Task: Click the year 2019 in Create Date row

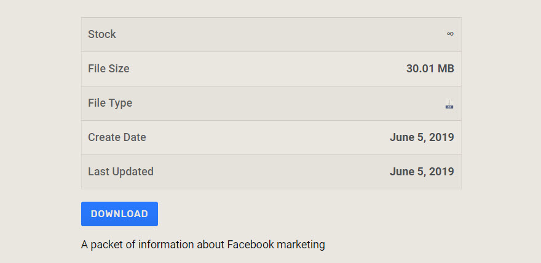Action: 441,137
